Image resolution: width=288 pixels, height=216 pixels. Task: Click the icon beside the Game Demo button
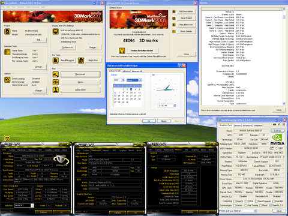(x=55, y=90)
